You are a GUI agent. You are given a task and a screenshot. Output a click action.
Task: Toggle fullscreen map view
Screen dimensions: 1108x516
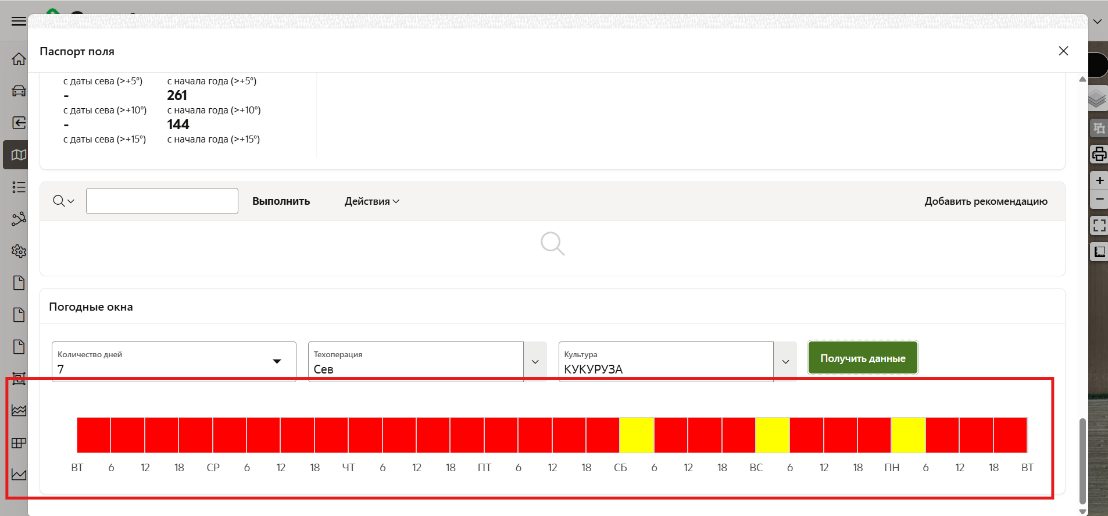point(1099,225)
